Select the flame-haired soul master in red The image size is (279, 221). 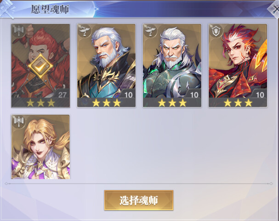[x=238, y=65]
